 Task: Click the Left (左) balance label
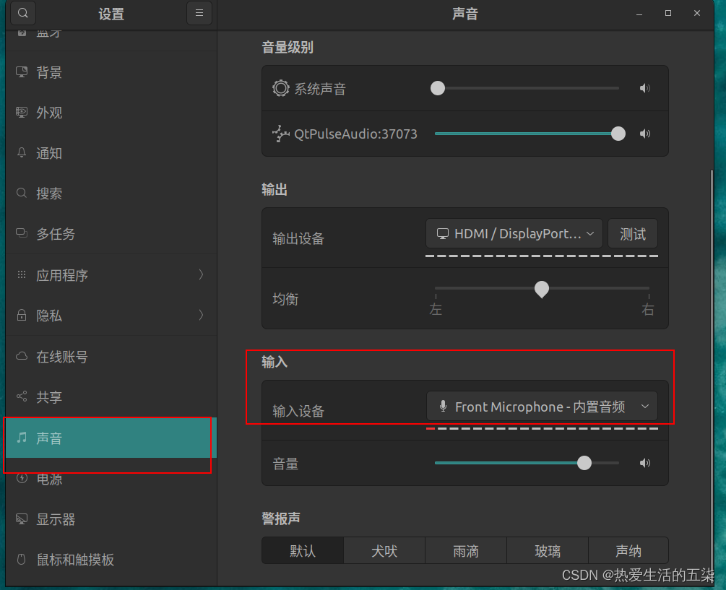(x=436, y=309)
